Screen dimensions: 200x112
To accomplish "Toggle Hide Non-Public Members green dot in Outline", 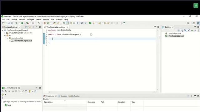I will point(192,30).
